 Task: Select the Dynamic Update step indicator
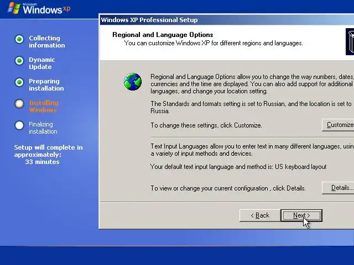point(19,61)
